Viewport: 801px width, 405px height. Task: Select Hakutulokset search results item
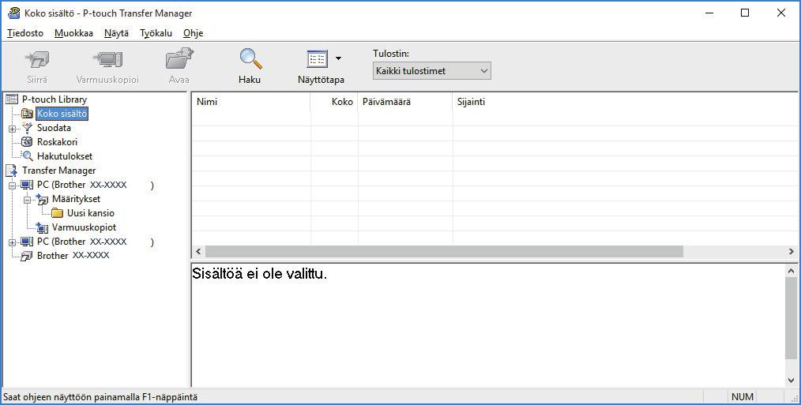[64, 156]
